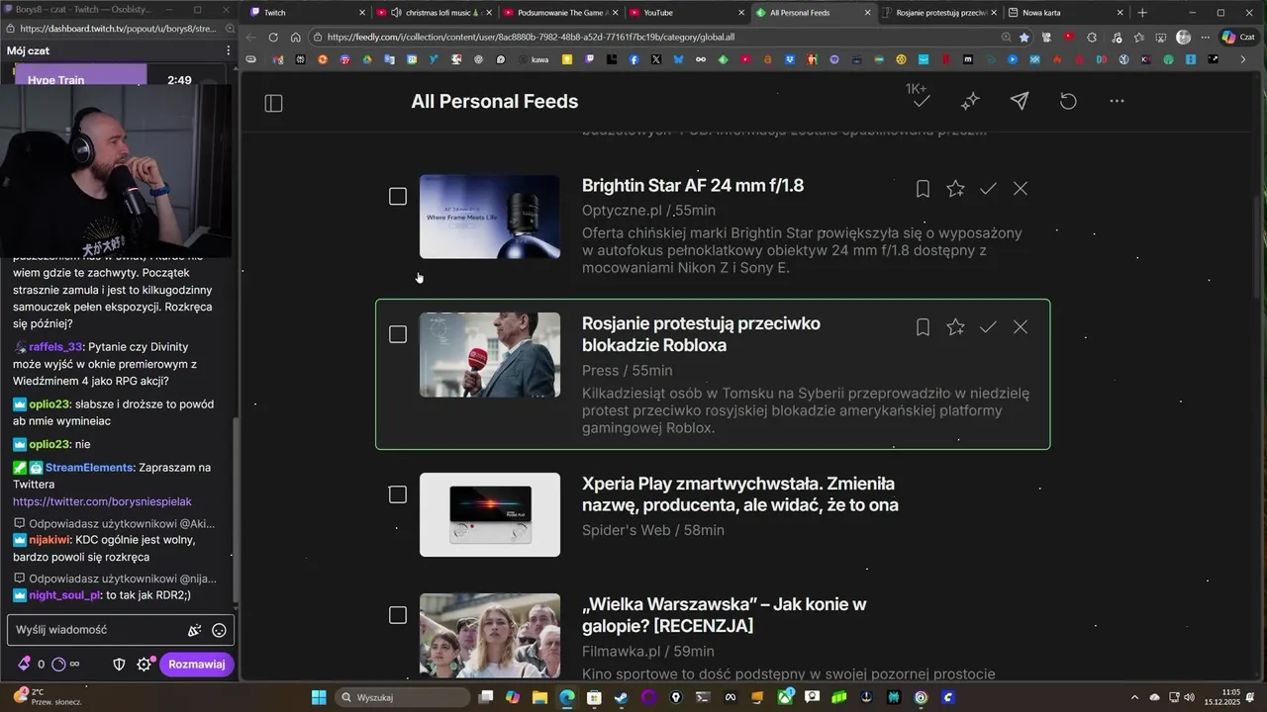Click username nijakiwi in chat

pyautogui.click(x=49, y=540)
